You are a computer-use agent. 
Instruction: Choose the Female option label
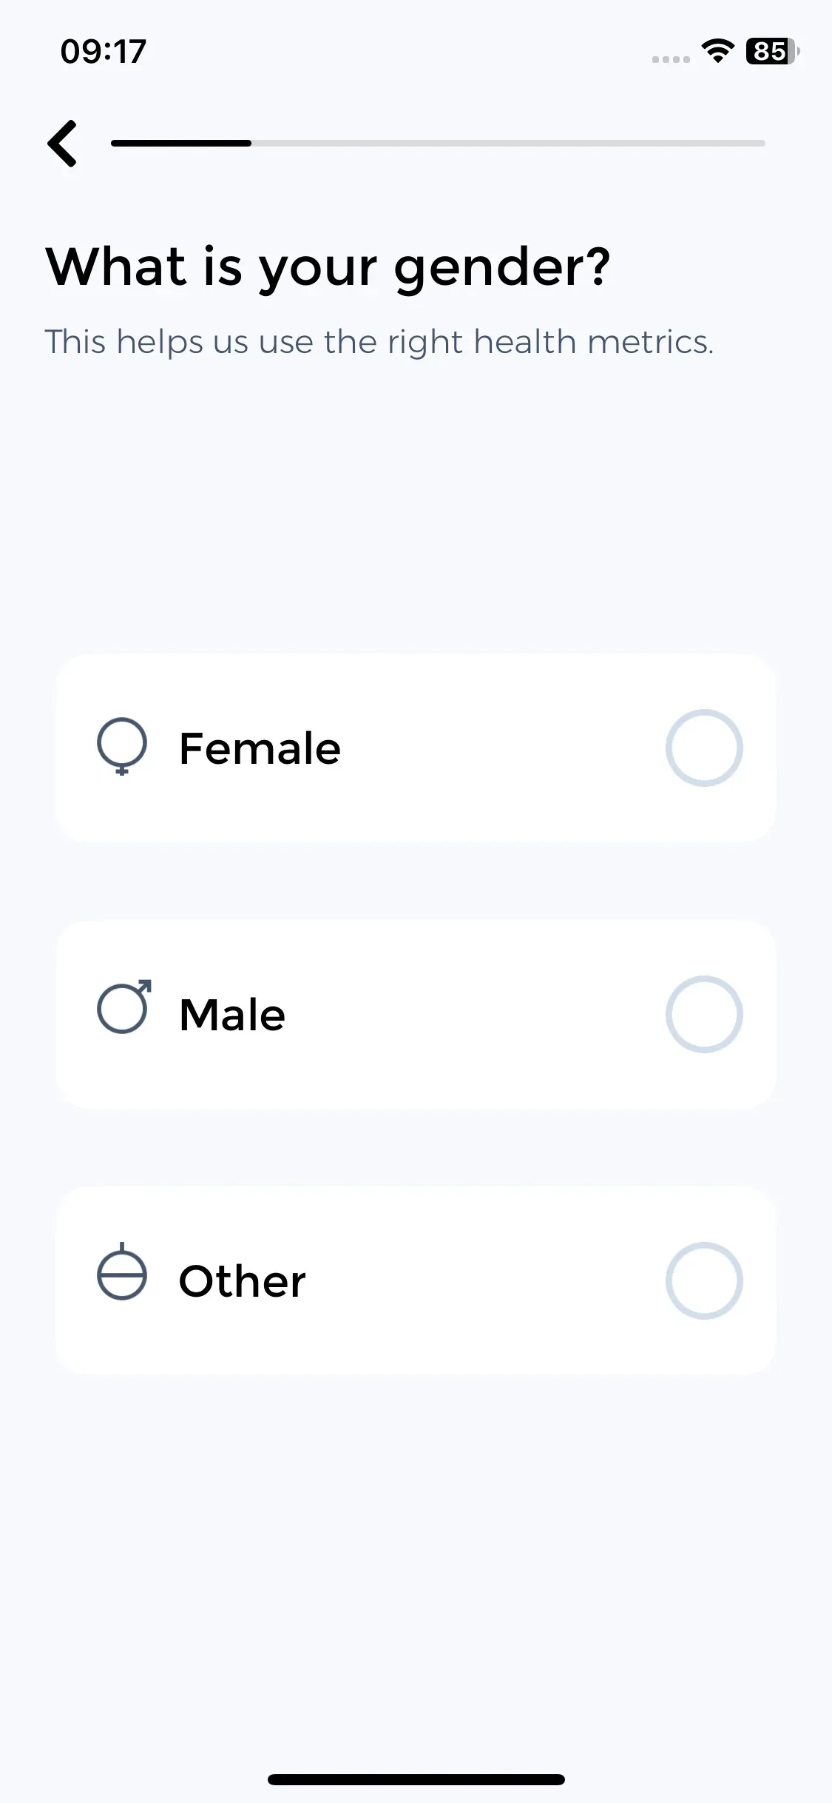pos(260,748)
